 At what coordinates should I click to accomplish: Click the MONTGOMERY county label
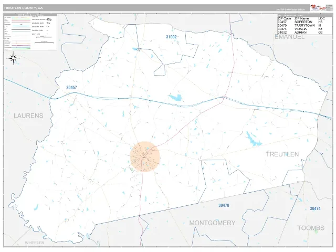coord(212,223)
